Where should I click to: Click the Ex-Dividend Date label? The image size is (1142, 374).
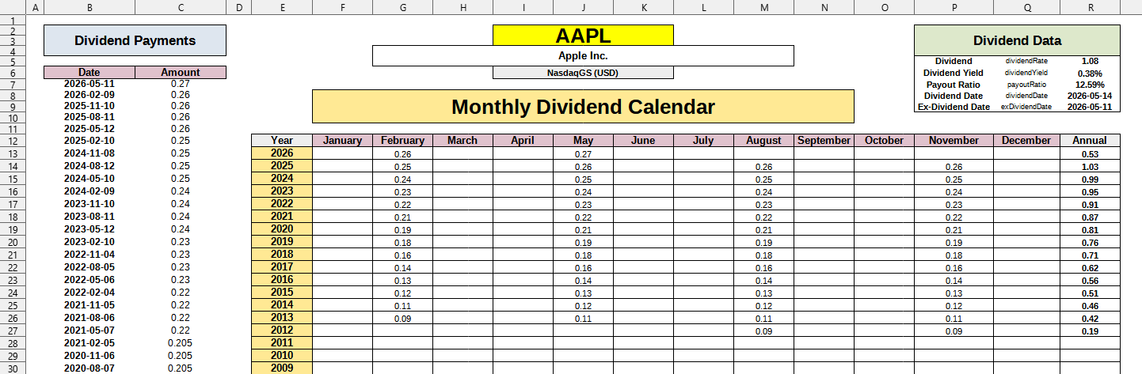point(954,107)
